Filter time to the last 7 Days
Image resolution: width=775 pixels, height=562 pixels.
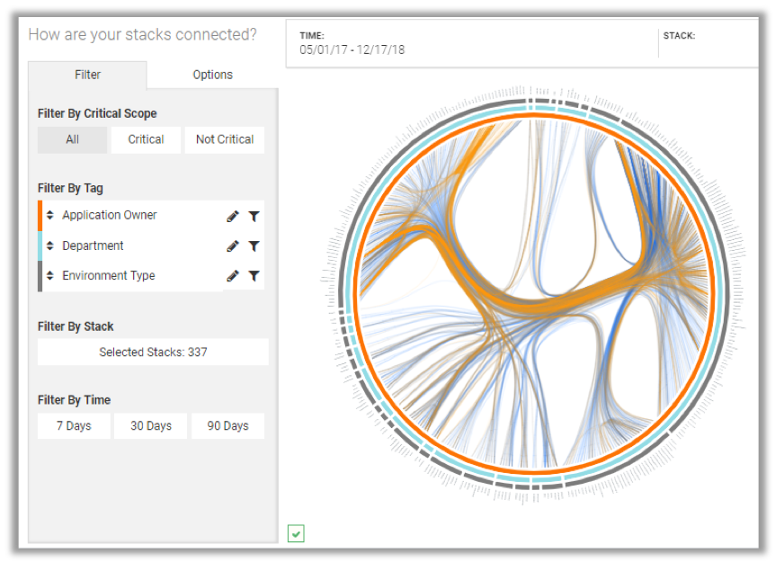tap(74, 425)
